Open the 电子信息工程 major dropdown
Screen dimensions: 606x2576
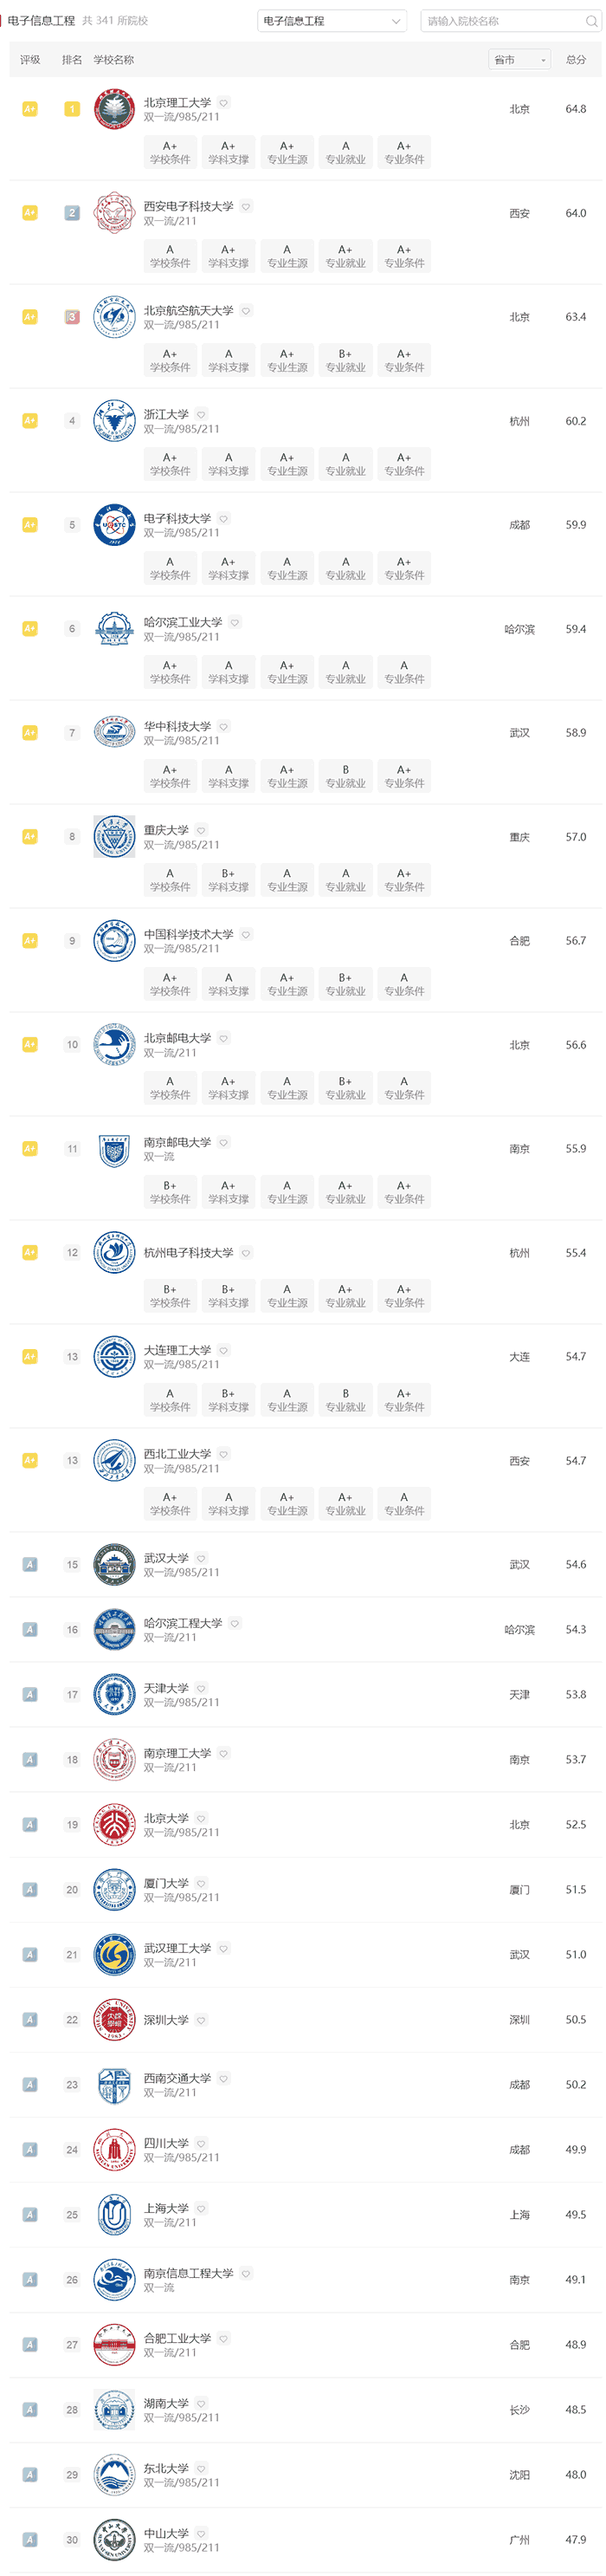coord(332,21)
